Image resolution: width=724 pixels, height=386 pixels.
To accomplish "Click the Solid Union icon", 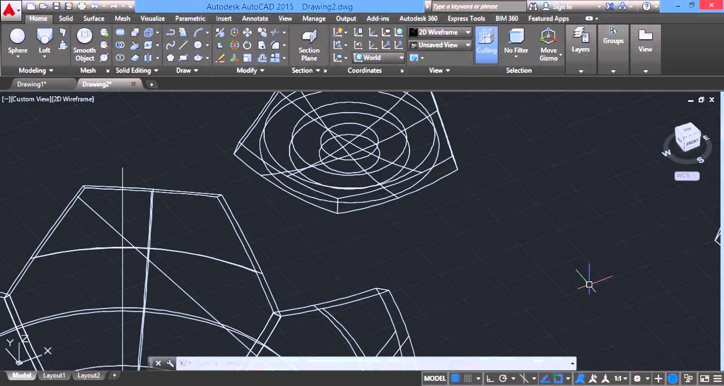I will (x=120, y=33).
